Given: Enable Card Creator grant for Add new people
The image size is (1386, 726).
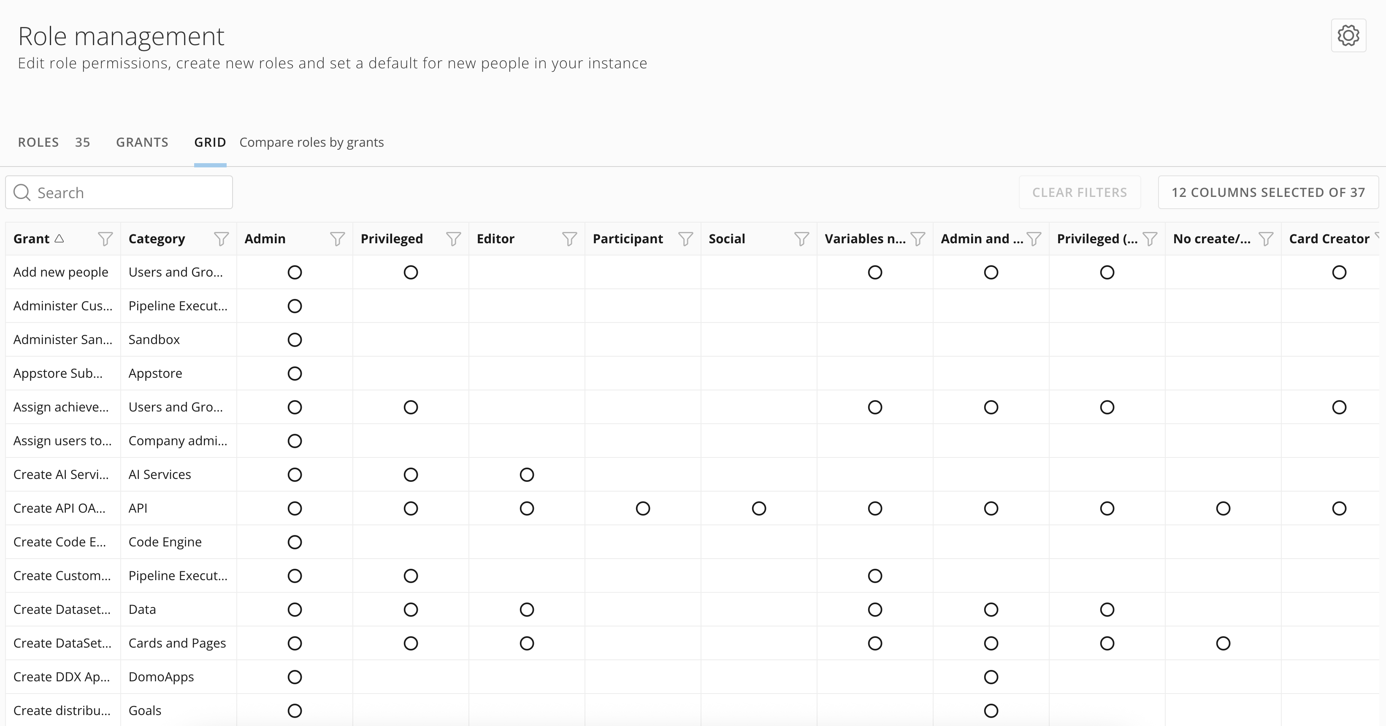Looking at the screenshot, I should click(1340, 272).
